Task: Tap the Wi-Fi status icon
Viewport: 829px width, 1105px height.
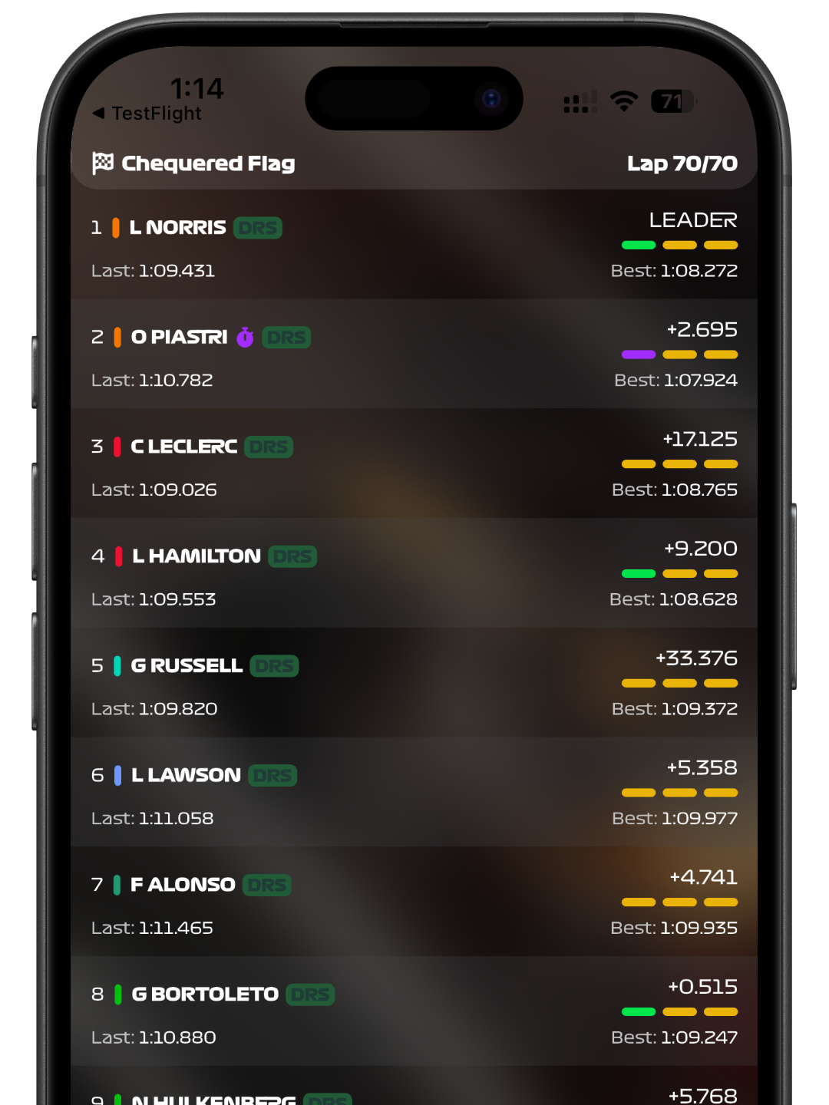Action: (624, 101)
